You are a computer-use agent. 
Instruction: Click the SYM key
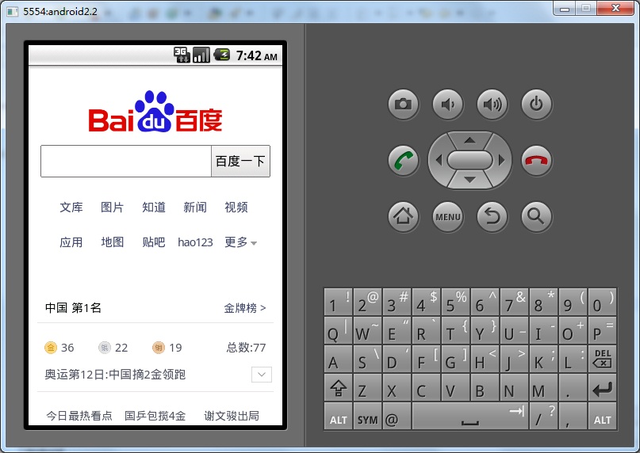(367, 416)
